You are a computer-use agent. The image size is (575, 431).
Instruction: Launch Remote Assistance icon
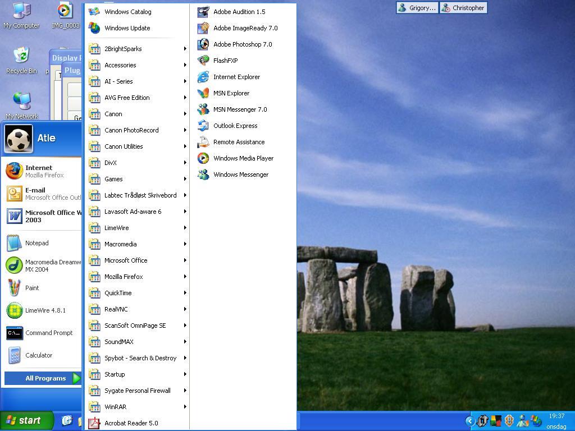tap(203, 142)
